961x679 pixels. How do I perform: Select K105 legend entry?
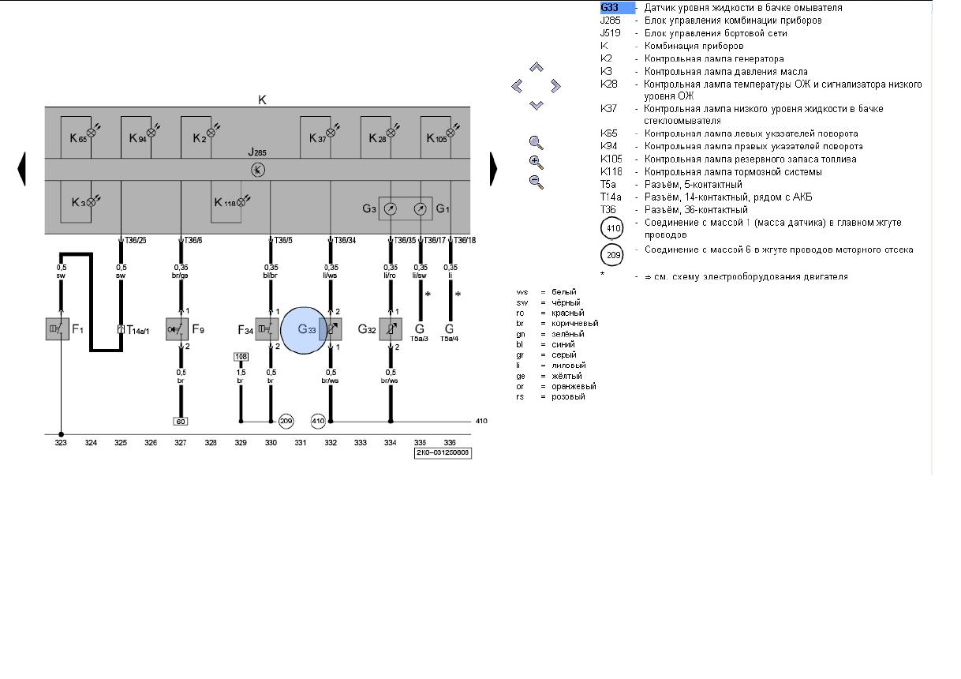point(728,159)
